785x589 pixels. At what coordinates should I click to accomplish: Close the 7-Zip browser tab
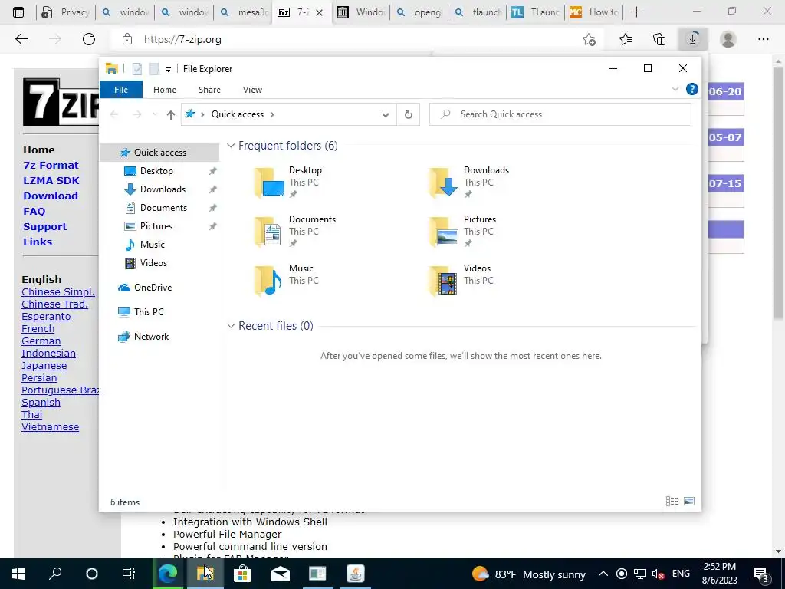point(320,12)
